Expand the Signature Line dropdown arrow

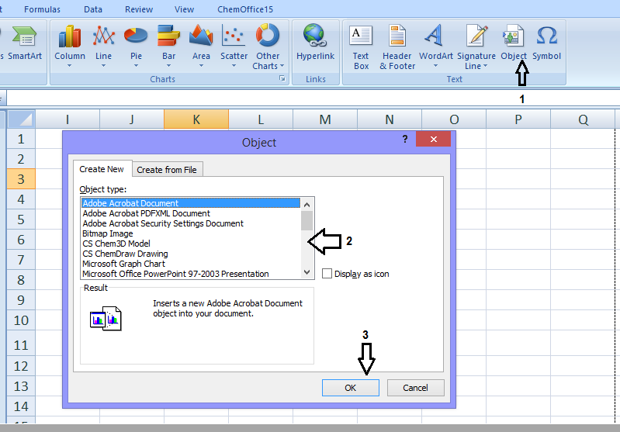(486, 66)
